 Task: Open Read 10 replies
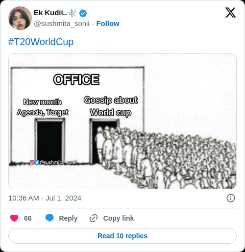click(122, 236)
